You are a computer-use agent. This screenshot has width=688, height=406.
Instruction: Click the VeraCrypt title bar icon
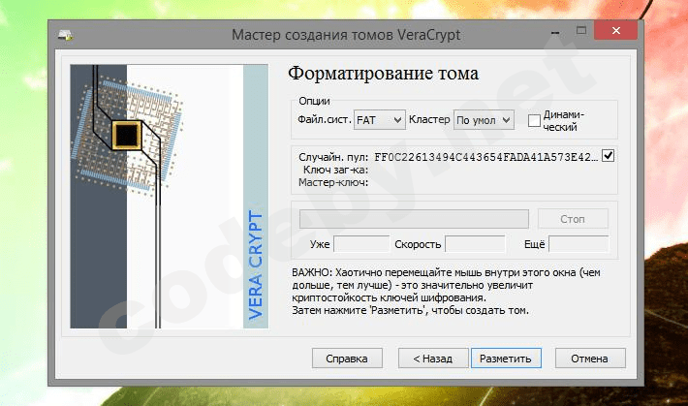(x=66, y=35)
